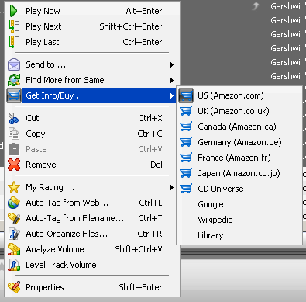This screenshot has height=302, width=306.
Task: Choose Auto-Tag from Filename… entry
Action: click(x=92, y=218)
